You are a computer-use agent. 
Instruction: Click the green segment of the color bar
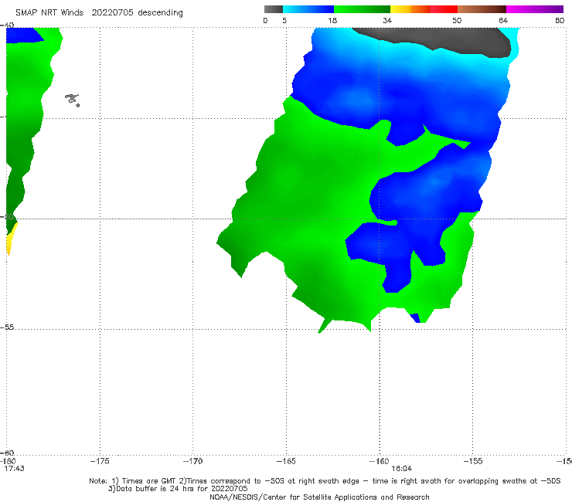362,9
